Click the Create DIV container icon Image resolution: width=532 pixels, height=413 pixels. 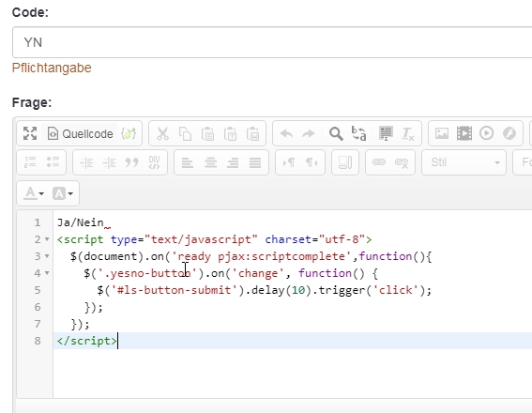point(154,162)
